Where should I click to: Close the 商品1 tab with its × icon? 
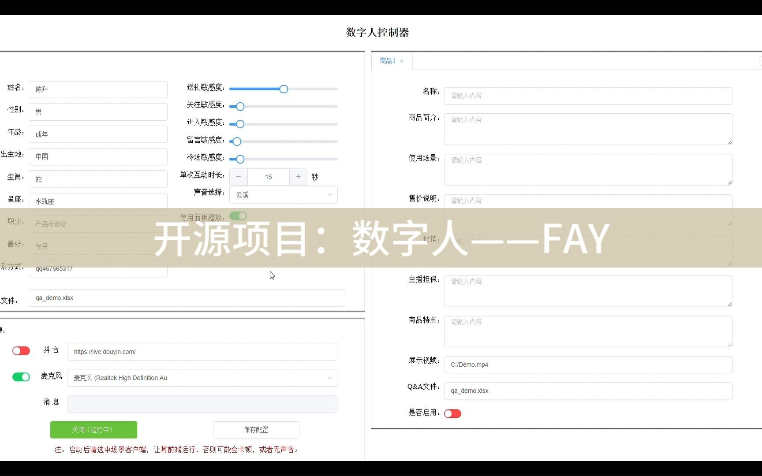click(x=402, y=61)
